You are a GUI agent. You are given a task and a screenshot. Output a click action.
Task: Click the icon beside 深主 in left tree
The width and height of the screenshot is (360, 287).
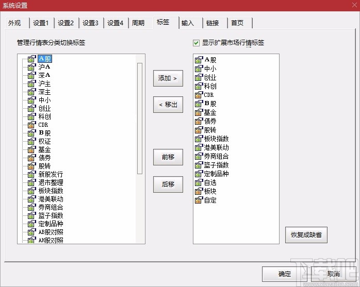(x=32, y=92)
